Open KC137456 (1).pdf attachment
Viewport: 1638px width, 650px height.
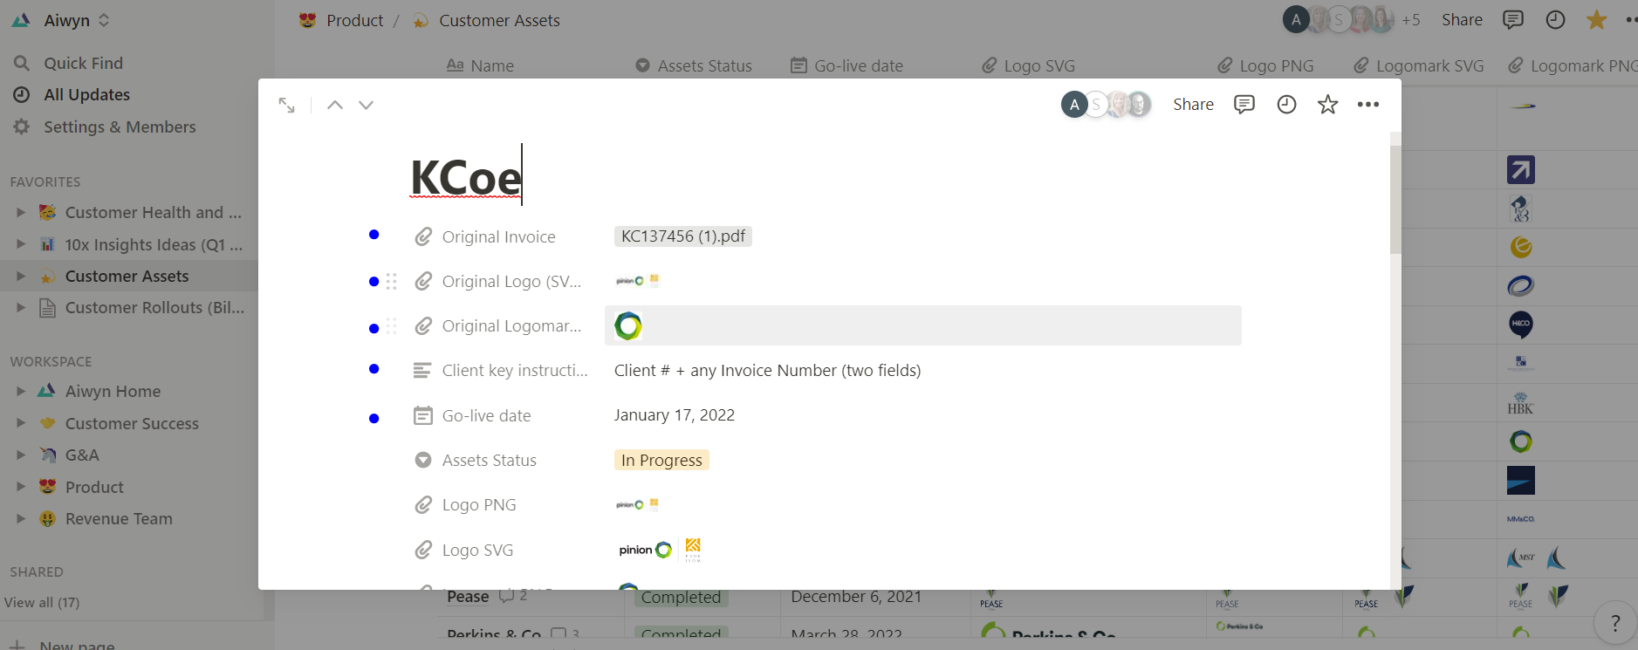(683, 236)
